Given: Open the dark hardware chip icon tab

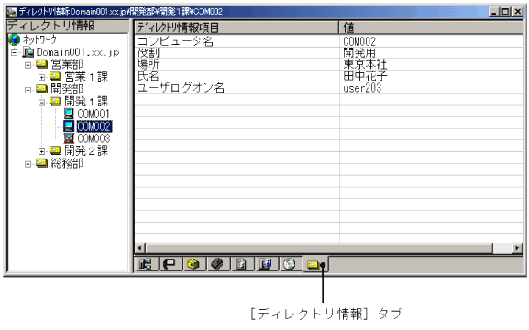Looking at the screenshot, I should coord(217,263).
